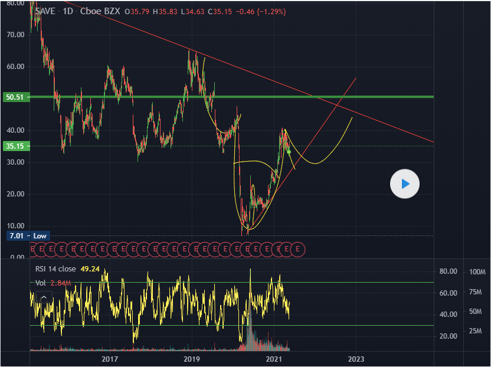Click the 7.01 Low price label
Screen dimensions: 491x367
click(28, 236)
